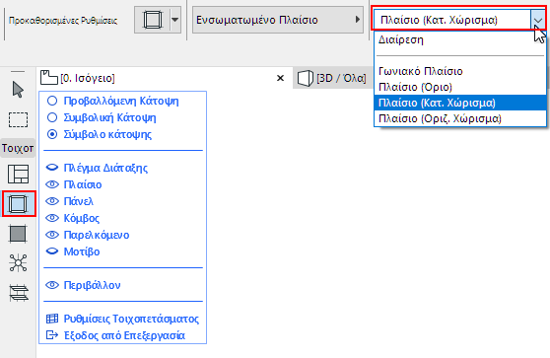The image size is (550, 358).
Task: Click the default settings frame icon button
Action: coord(152,20)
